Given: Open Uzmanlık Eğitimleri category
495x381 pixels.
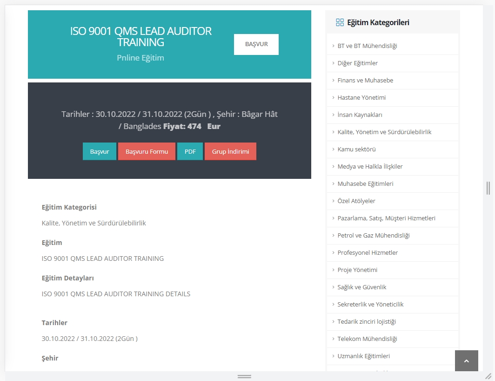Looking at the screenshot, I should [363, 356].
